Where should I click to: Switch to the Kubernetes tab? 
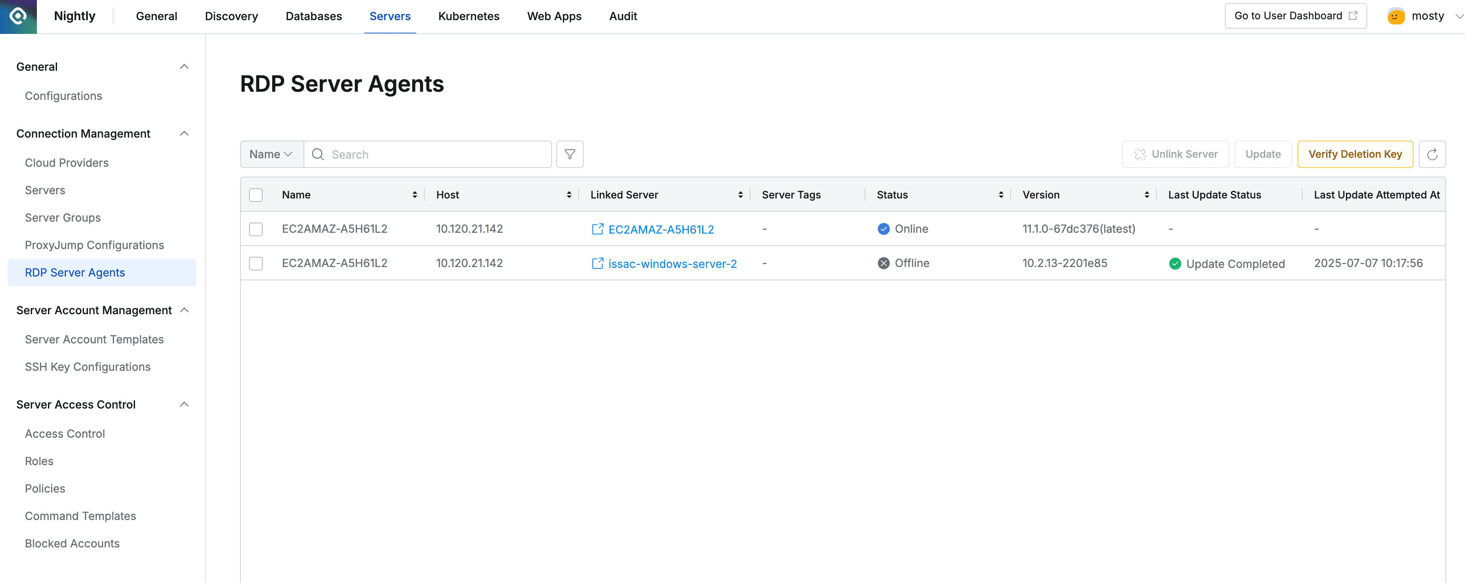tap(468, 16)
